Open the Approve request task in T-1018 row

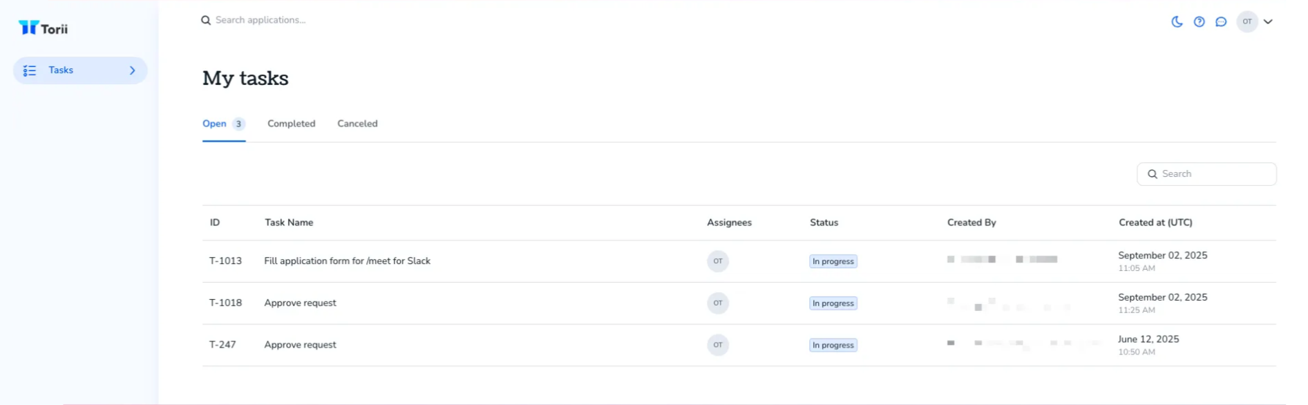[x=300, y=303]
